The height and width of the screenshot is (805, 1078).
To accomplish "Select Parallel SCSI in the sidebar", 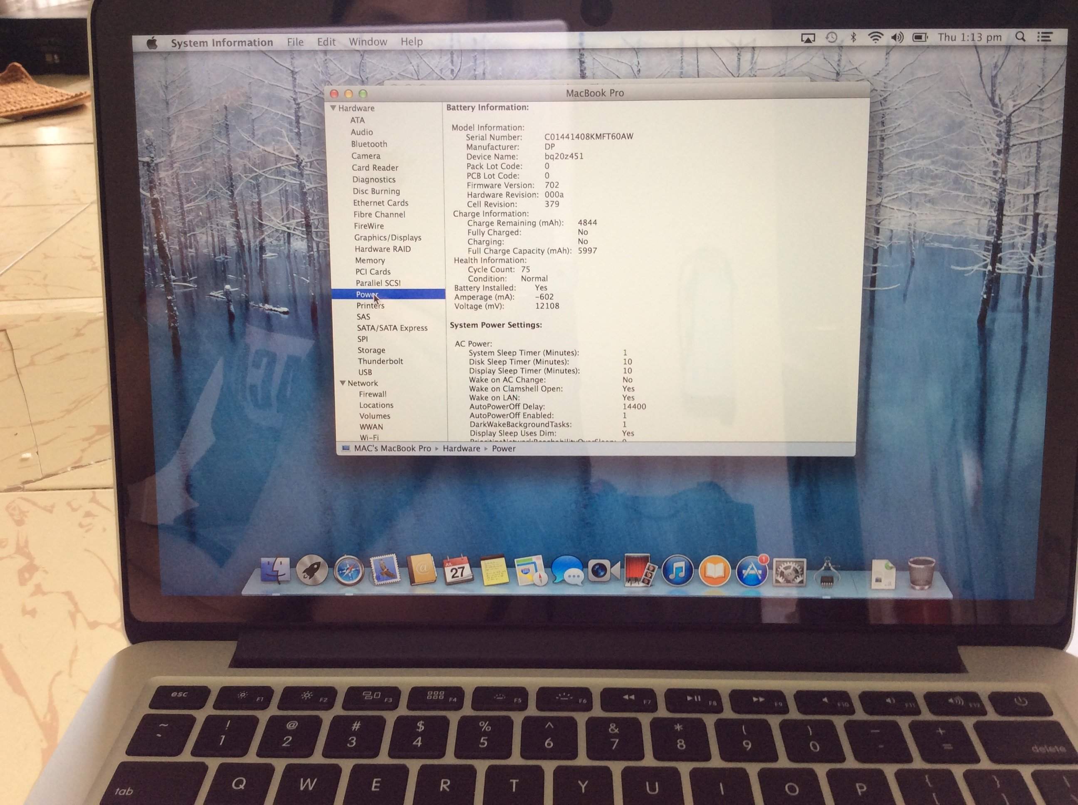I will click(378, 283).
